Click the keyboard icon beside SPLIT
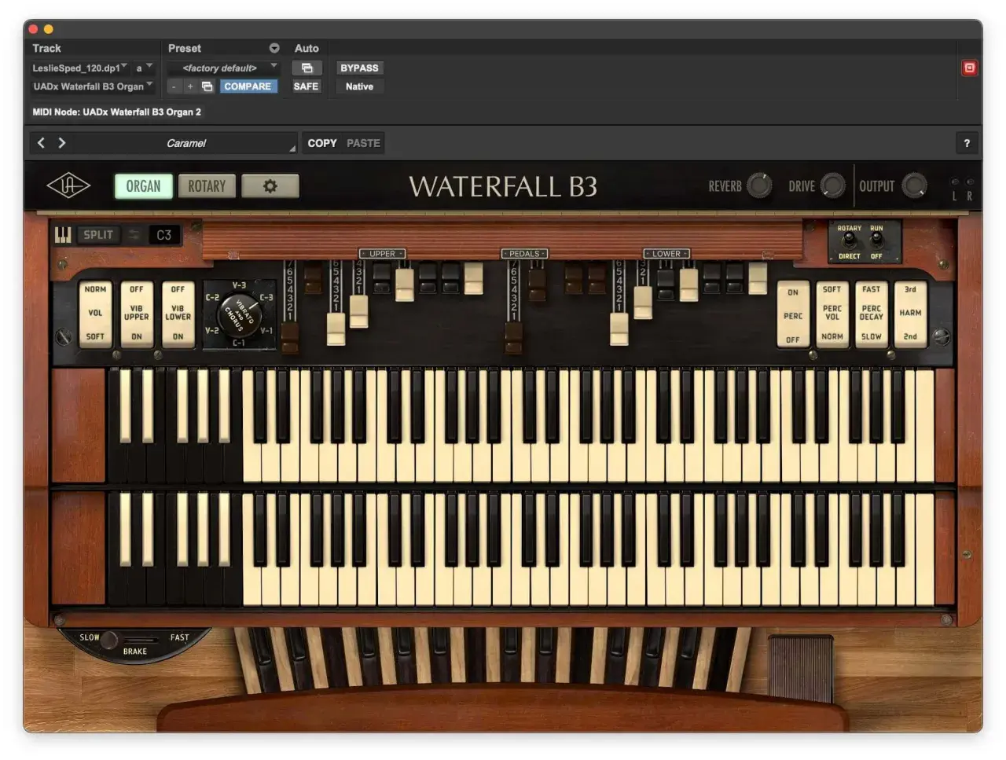This screenshot has width=1006, height=760. click(x=63, y=234)
